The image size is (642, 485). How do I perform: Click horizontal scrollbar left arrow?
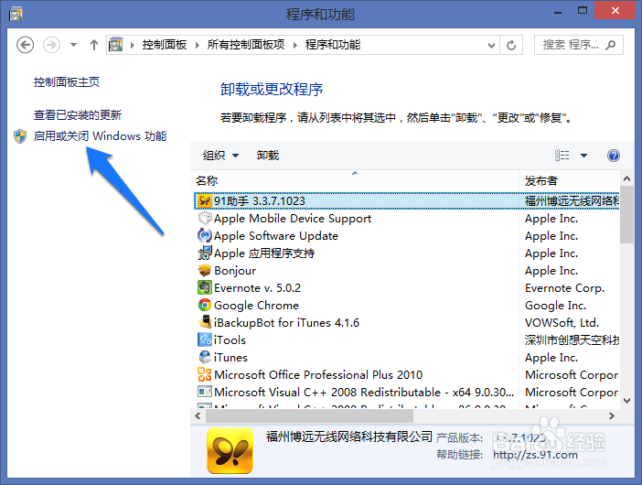point(198,416)
